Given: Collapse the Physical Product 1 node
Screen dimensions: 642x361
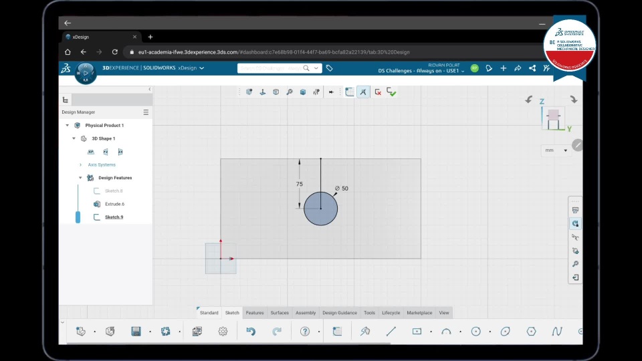Looking at the screenshot, I should click(x=68, y=125).
